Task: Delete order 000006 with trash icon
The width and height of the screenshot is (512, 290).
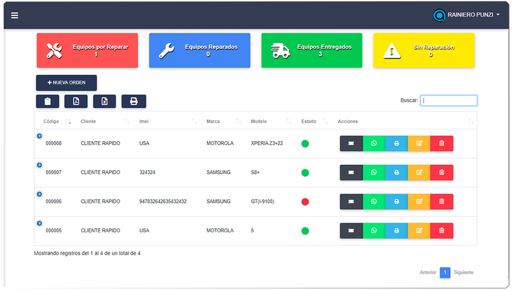Action: tap(441, 202)
